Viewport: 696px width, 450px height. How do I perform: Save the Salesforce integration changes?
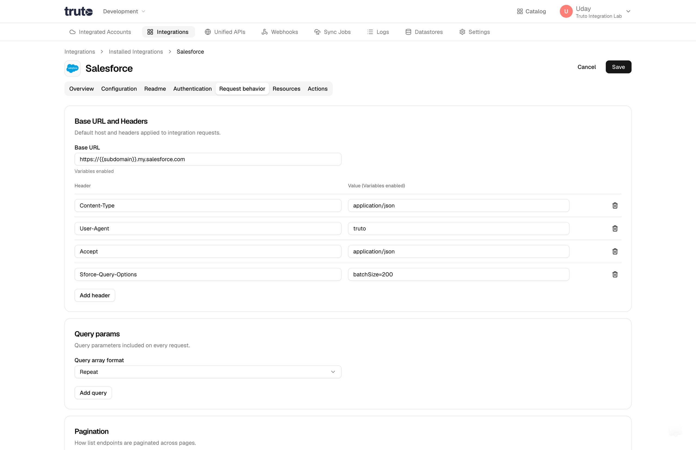pos(618,67)
